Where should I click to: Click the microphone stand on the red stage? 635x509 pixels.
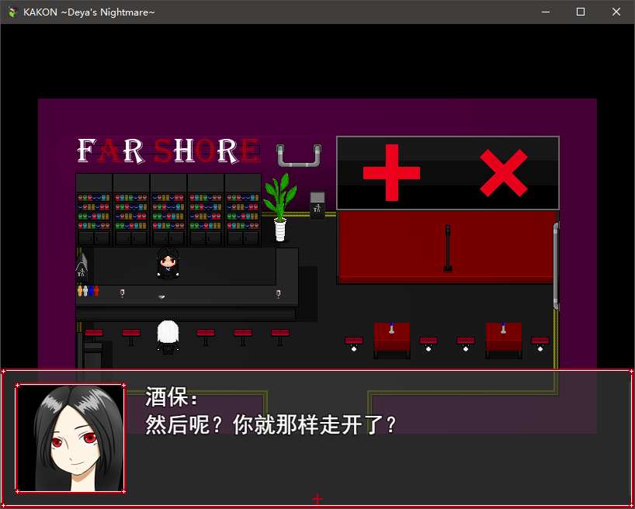[x=447, y=248]
